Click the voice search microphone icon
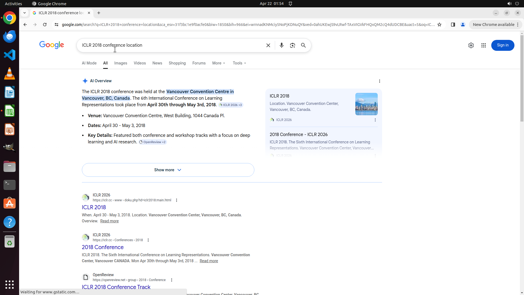 click(x=281, y=45)
